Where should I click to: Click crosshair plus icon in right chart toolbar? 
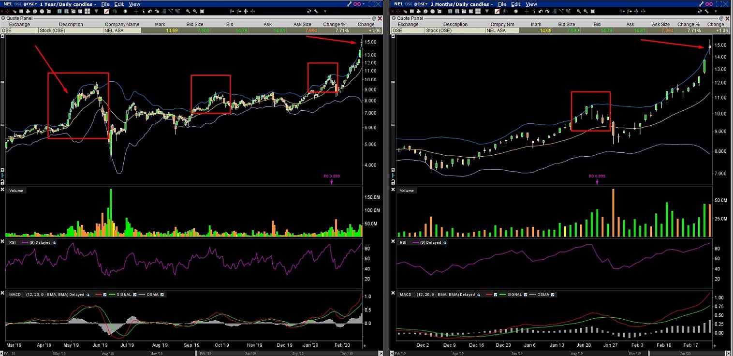click(527, 11)
